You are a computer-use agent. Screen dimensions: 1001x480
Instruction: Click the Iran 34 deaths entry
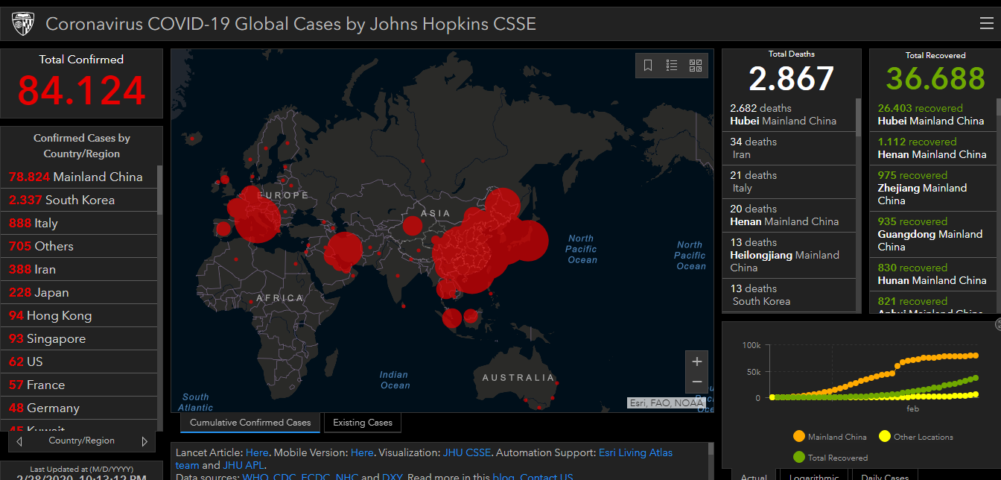point(789,148)
